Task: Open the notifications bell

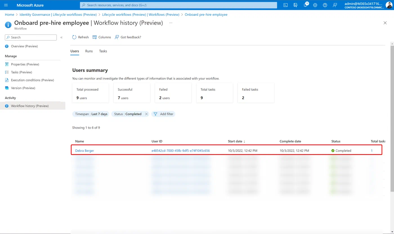Action: click(x=305, y=5)
